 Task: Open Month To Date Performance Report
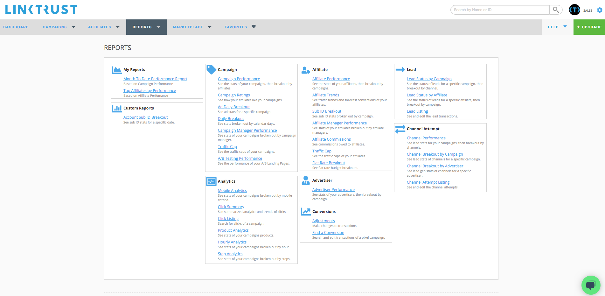[155, 79]
